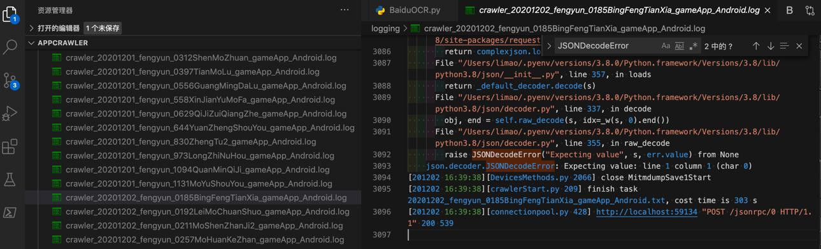Open the http://localhost:59134 link
Viewport: 821px width, 249px height.
(x=646, y=212)
